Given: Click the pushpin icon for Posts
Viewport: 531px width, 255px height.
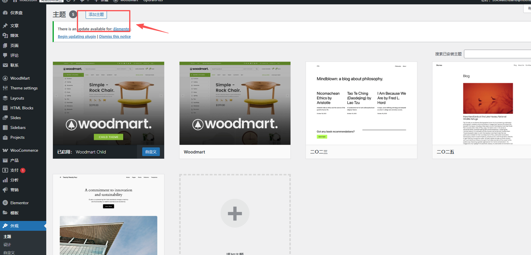Looking at the screenshot, I should [x=5, y=26].
